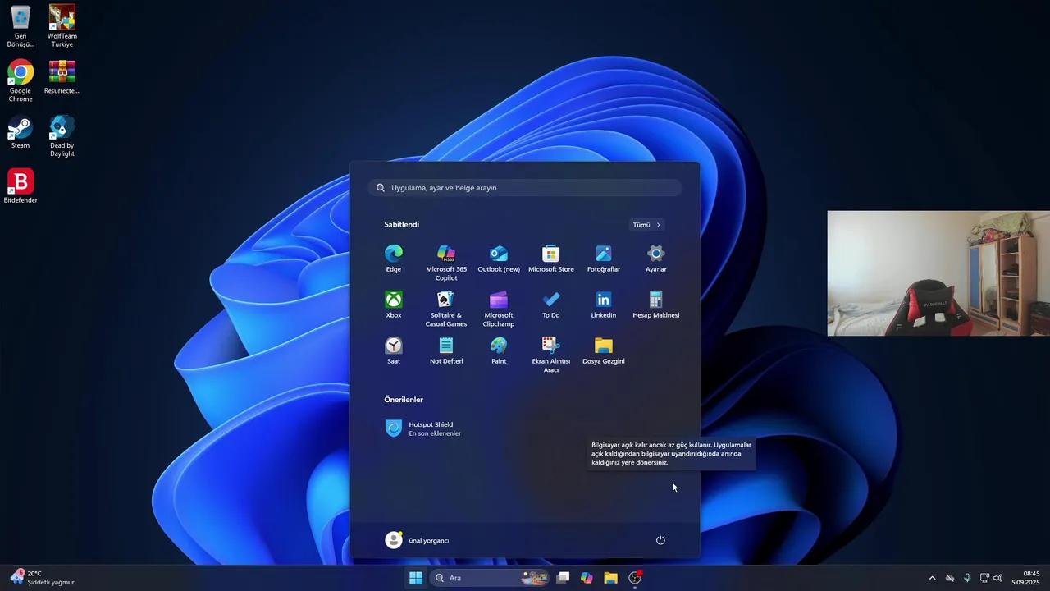Viewport: 1050px width, 591px height.
Task: Open LinkedIn pinned app
Action: click(604, 305)
